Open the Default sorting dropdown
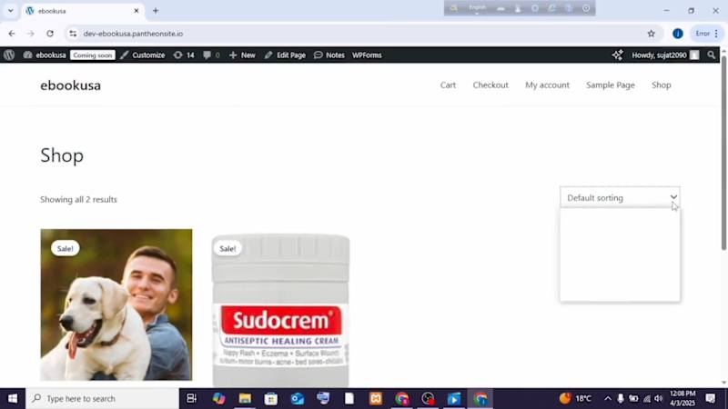728x409 pixels. coord(620,197)
